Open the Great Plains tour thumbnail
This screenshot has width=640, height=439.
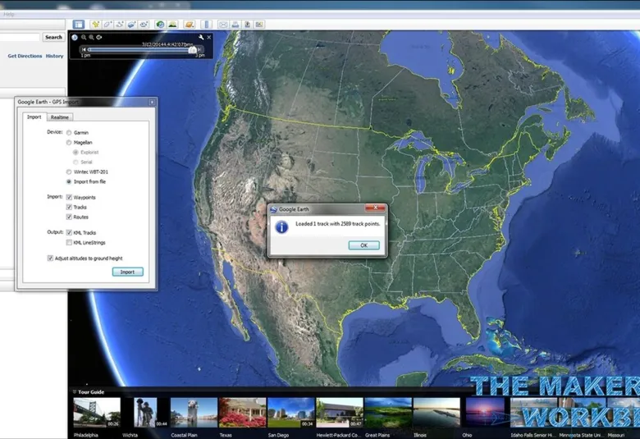click(388, 413)
